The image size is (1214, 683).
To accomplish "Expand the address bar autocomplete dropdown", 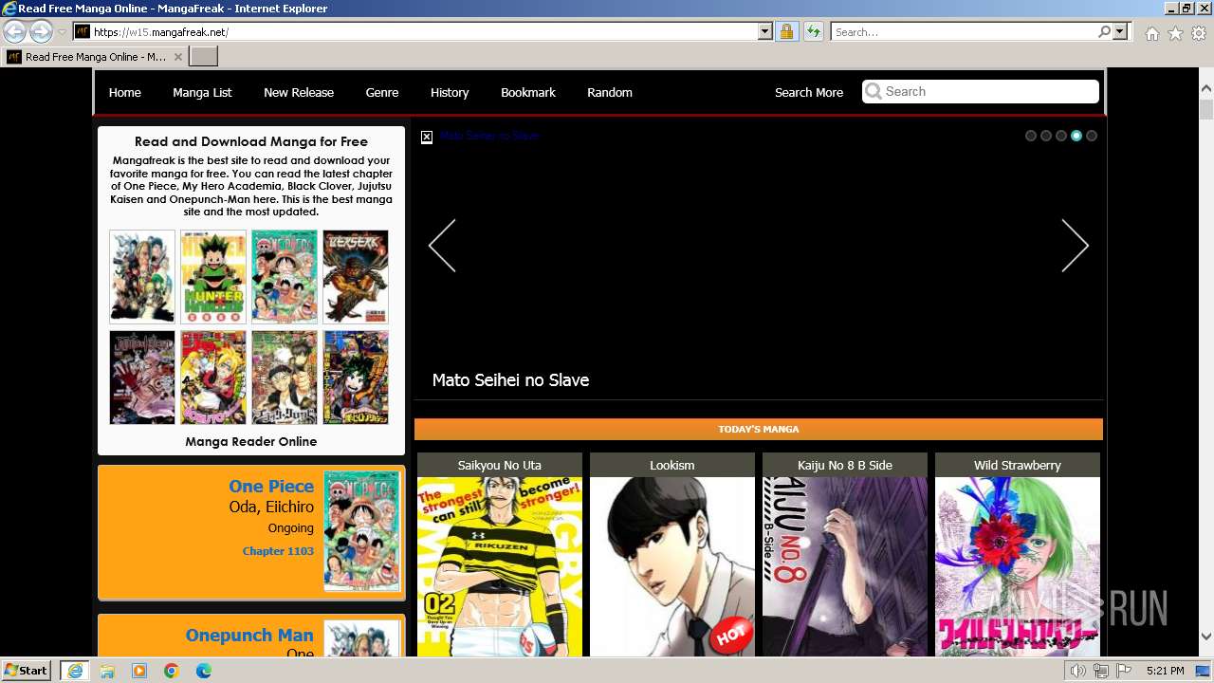I will (765, 31).
